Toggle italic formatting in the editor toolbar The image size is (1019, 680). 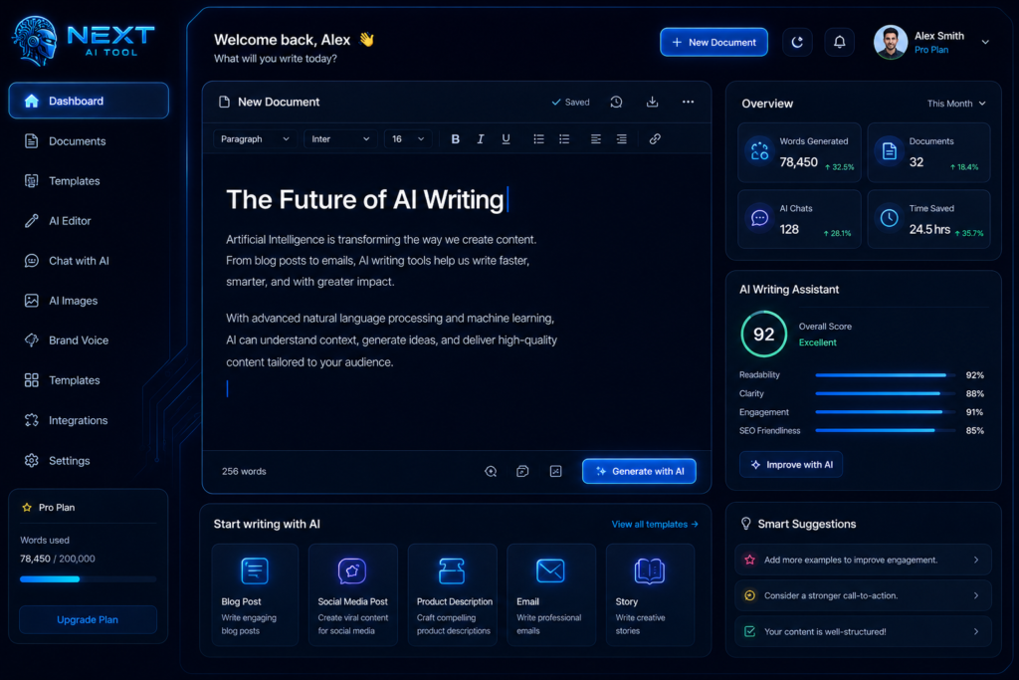click(481, 139)
